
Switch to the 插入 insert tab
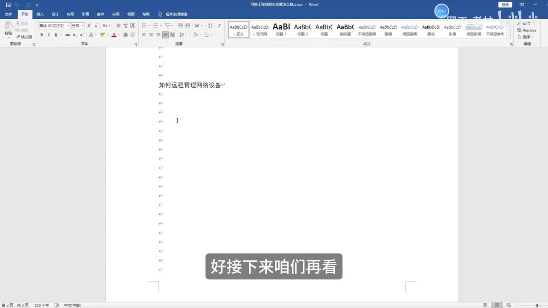tap(40, 14)
